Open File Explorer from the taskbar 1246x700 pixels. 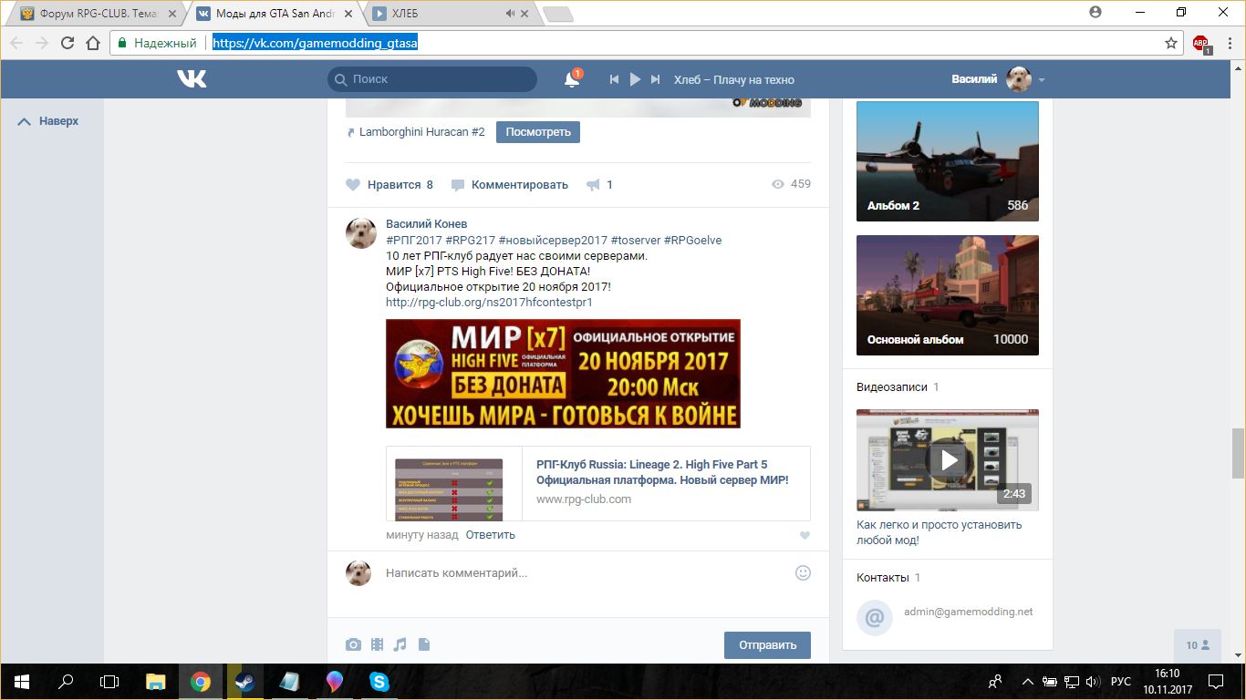point(156,681)
